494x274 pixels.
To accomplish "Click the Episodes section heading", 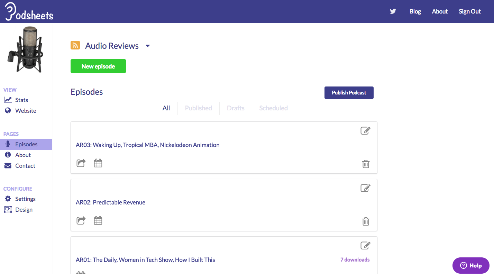I will pyautogui.click(x=87, y=92).
